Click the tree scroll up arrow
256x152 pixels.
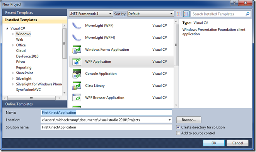tap(65, 26)
